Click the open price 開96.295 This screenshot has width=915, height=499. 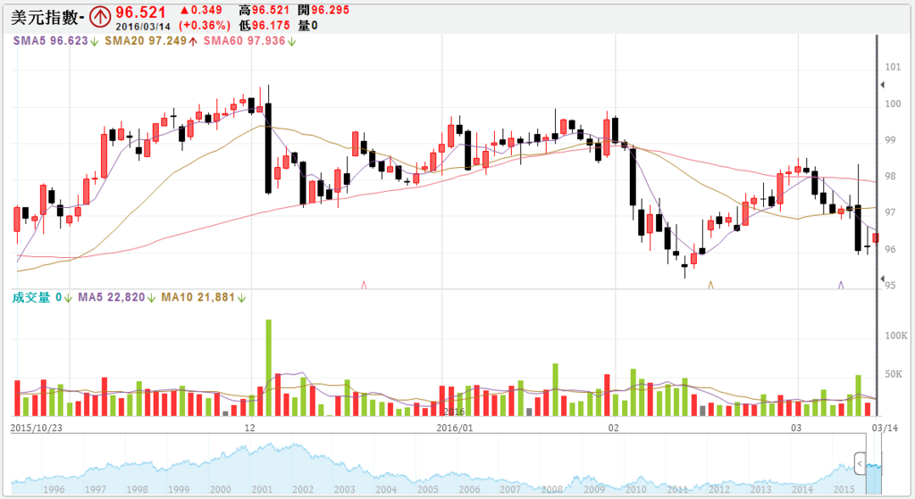click(x=323, y=11)
